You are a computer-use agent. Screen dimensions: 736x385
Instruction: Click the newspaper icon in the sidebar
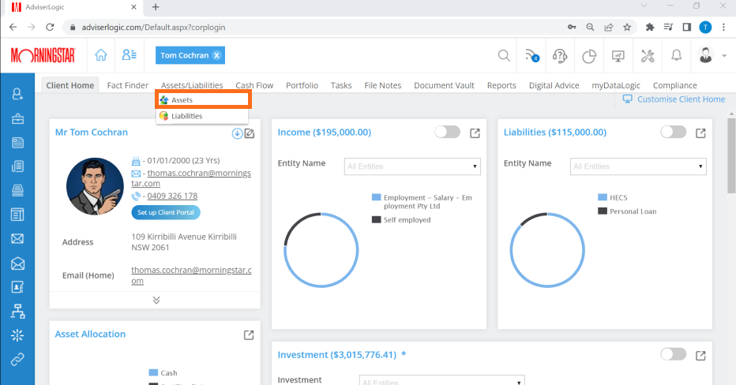(17, 143)
